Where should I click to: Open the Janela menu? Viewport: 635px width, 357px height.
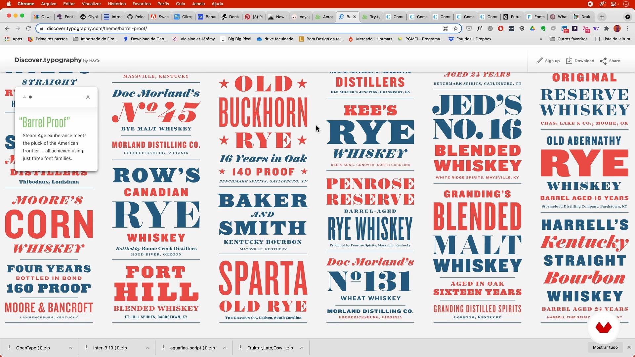(x=198, y=4)
